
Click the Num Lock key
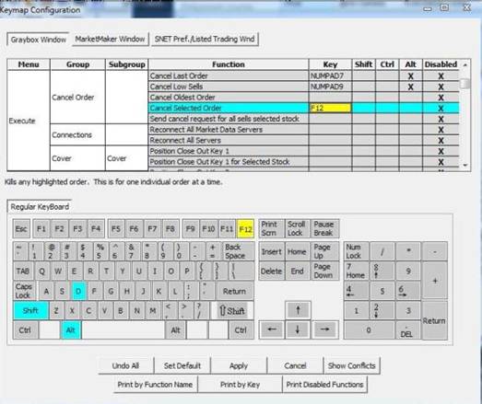[356, 251]
